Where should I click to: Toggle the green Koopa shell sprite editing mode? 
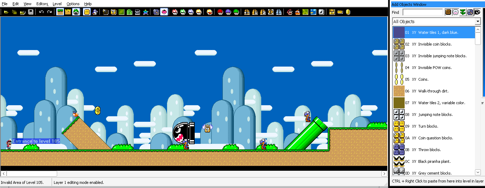coord(76,12)
